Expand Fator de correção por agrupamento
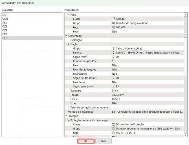The image size is (189, 145). pos(68,108)
